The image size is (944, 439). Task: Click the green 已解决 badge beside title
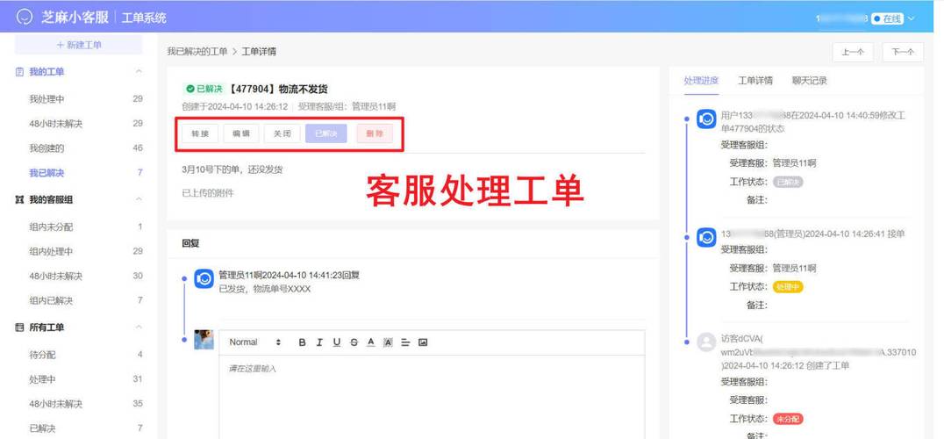click(x=204, y=89)
